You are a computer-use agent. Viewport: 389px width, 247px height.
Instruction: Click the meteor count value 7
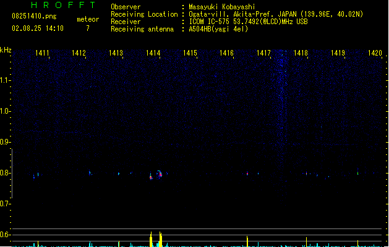pos(88,28)
